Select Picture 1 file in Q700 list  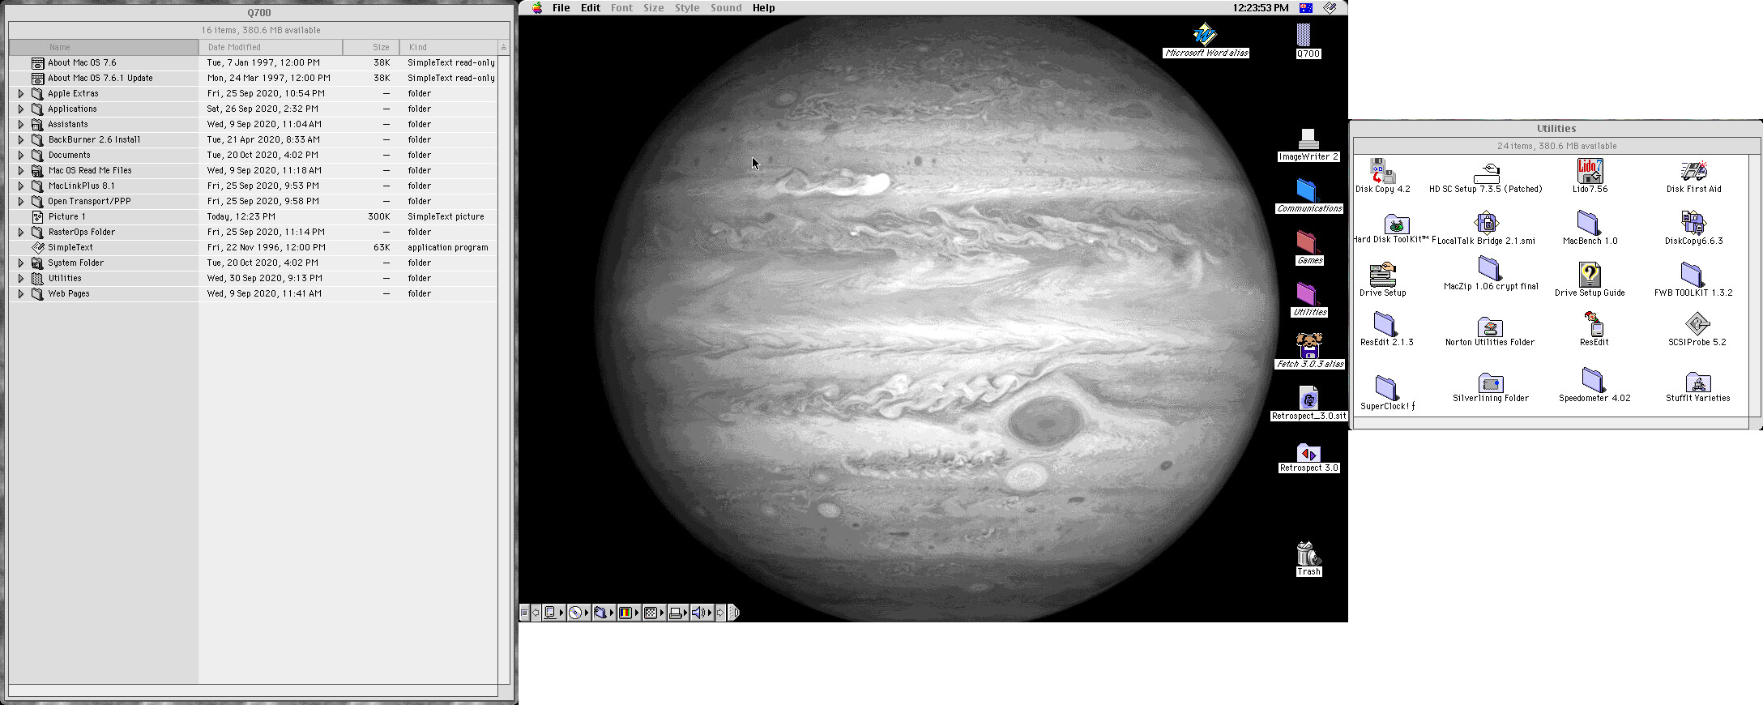(x=66, y=217)
